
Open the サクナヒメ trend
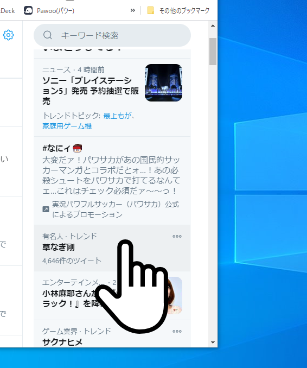point(62,342)
